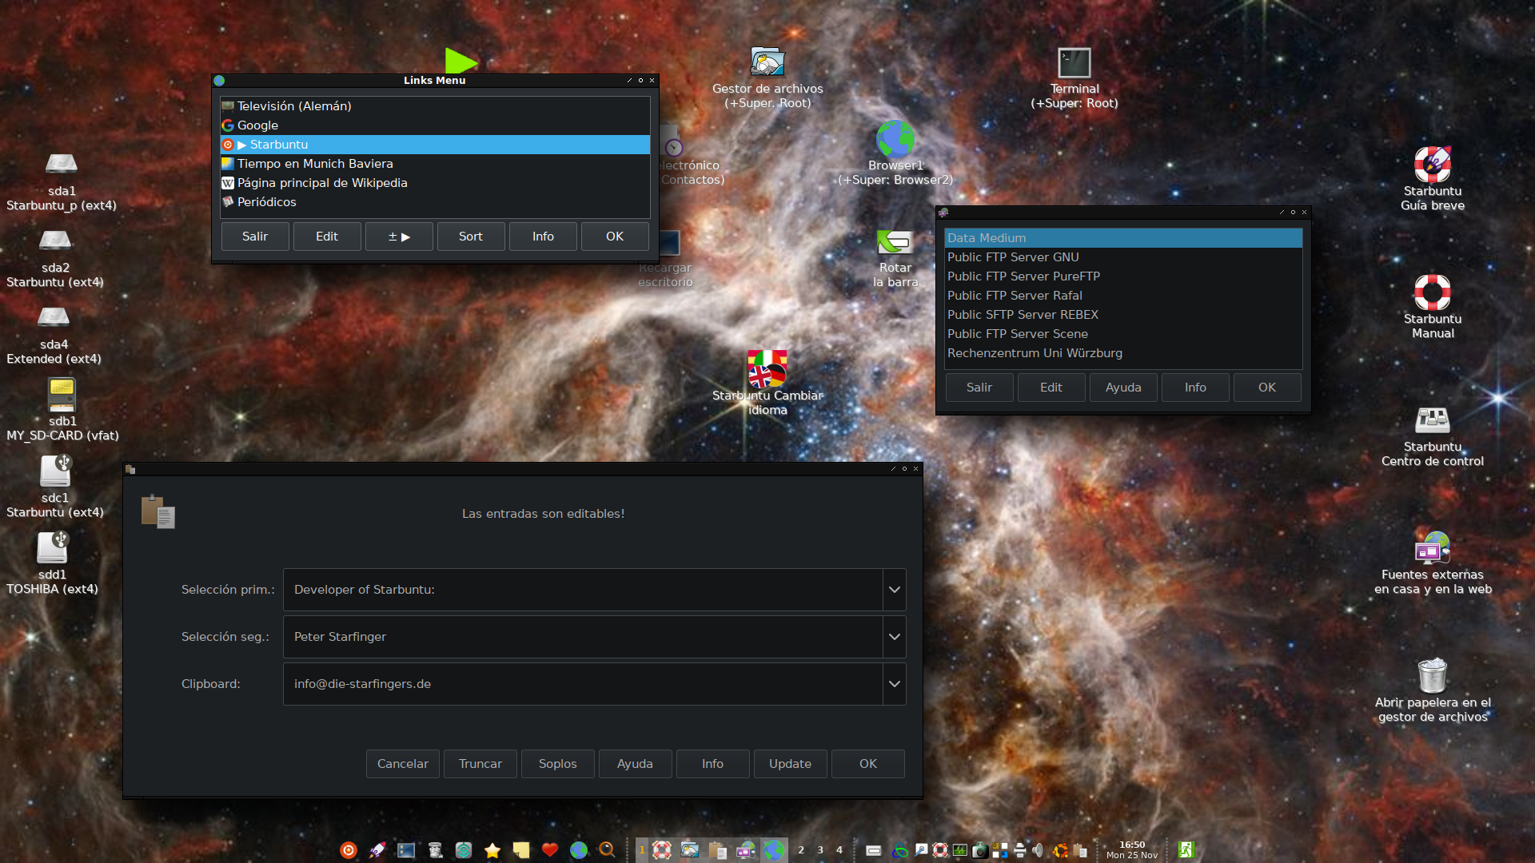Click OK in FTP server list window
This screenshot has height=863, width=1535.
pos(1267,388)
